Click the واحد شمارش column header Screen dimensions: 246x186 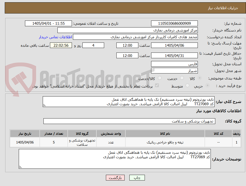(x=111, y=133)
